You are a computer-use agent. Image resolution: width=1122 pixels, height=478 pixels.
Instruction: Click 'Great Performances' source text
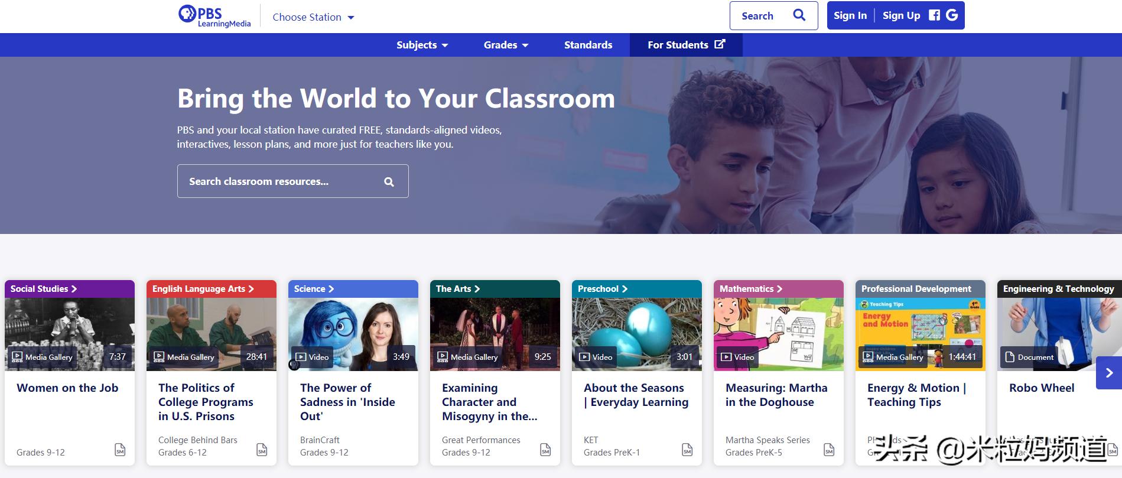pyautogui.click(x=481, y=440)
